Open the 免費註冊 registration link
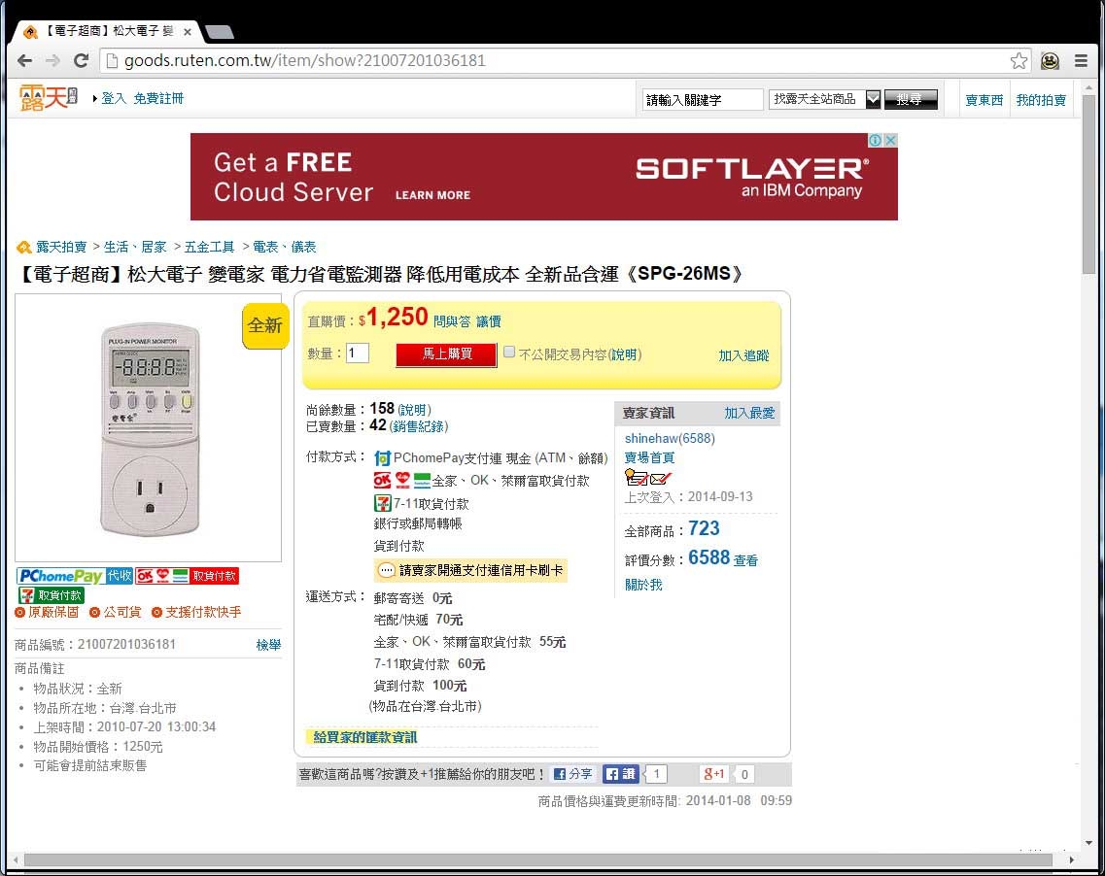The height and width of the screenshot is (876, 1105). tap(158, 99)
